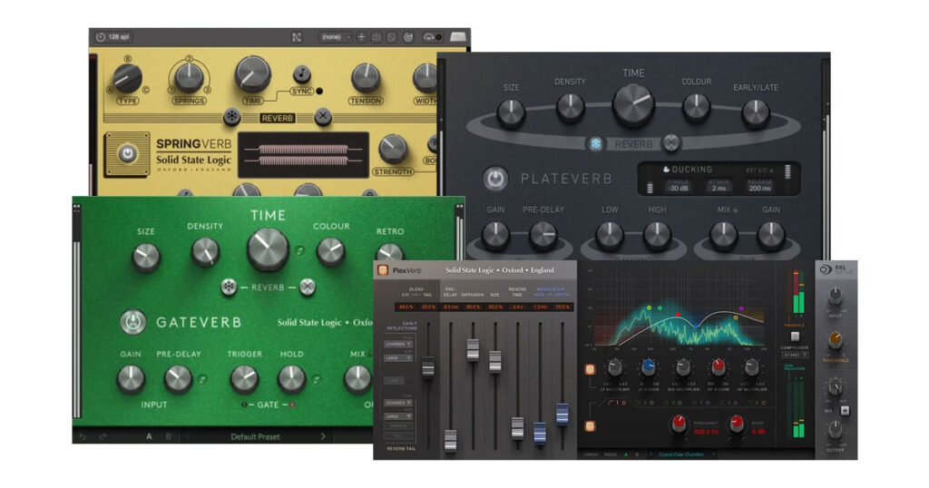Click GateVerb TRIGGER knob
929x488 pixels.
pyautogui.click(x=244, y=380)
